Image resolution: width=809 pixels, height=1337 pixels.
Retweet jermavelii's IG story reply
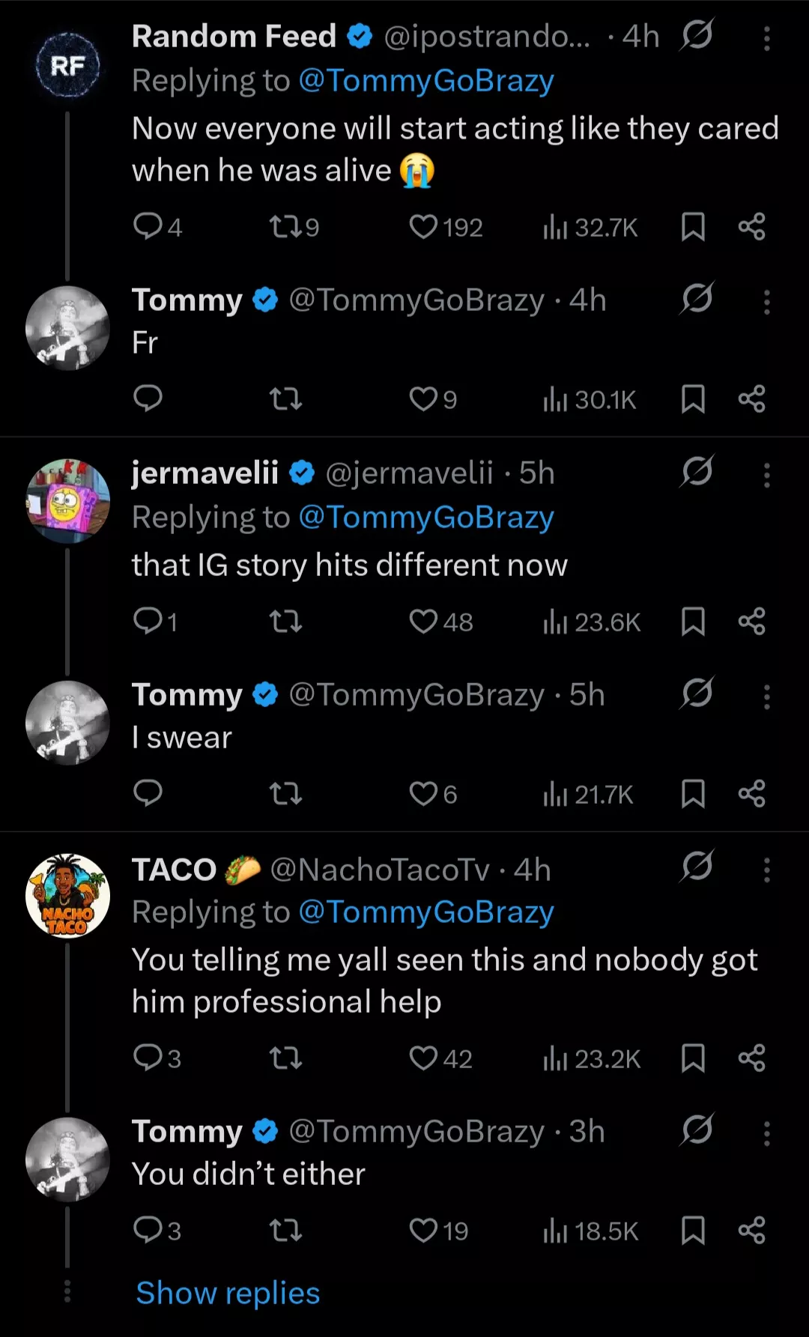tap(285, 622)
